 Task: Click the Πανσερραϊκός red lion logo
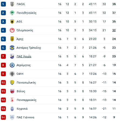pos(12,100)
